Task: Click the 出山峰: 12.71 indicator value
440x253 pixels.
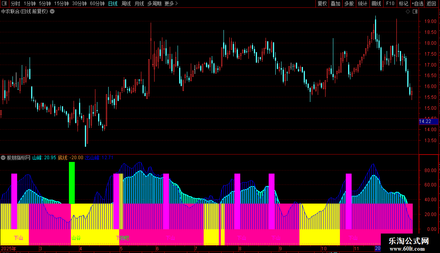Action: pos(99,158)
